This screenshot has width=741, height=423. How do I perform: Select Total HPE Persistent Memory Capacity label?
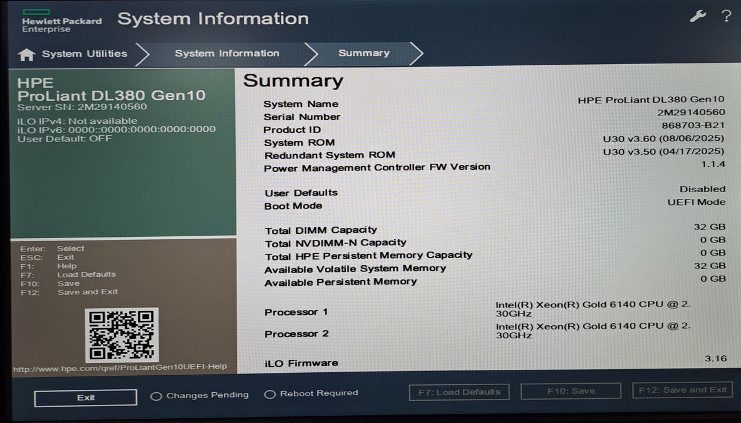pos(369,256)
